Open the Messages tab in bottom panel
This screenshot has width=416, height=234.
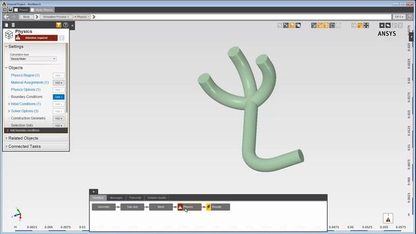116,198
